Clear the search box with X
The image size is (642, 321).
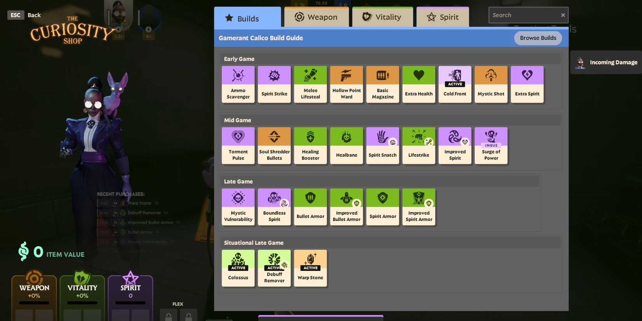pos(563,15)
